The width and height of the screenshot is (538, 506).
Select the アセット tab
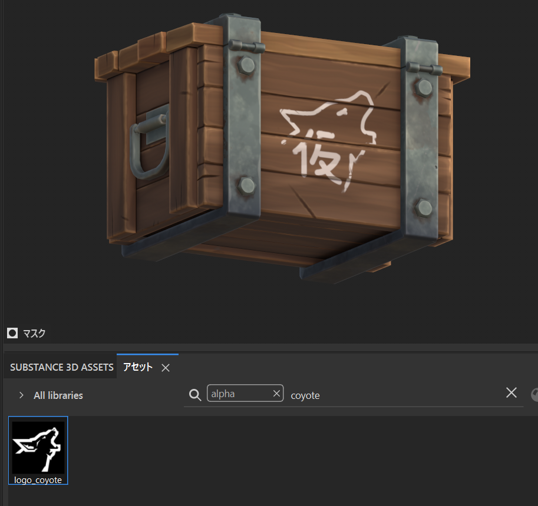coord(137,367)
